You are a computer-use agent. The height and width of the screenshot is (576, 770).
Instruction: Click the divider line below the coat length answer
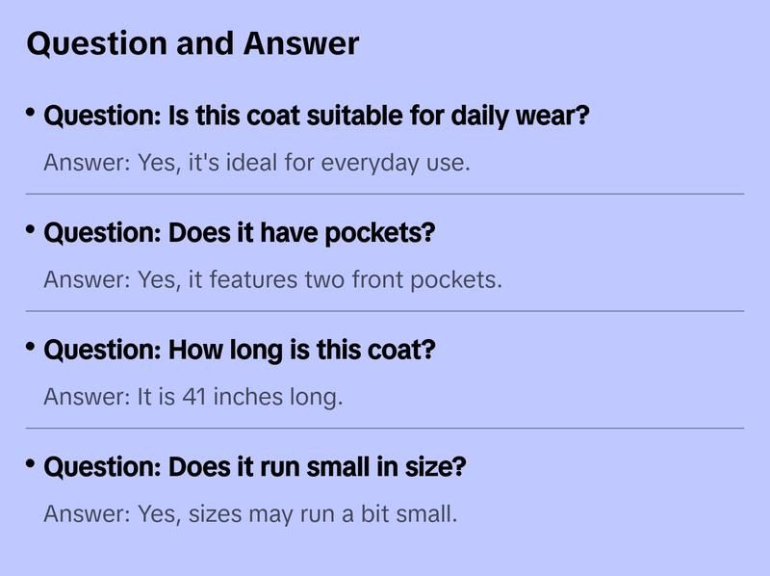(385, 428)
